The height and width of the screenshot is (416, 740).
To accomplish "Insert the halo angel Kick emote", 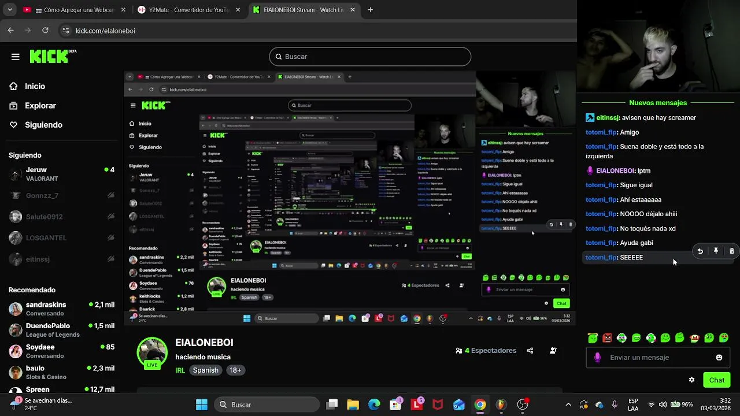I will click(x=593, y=338).
